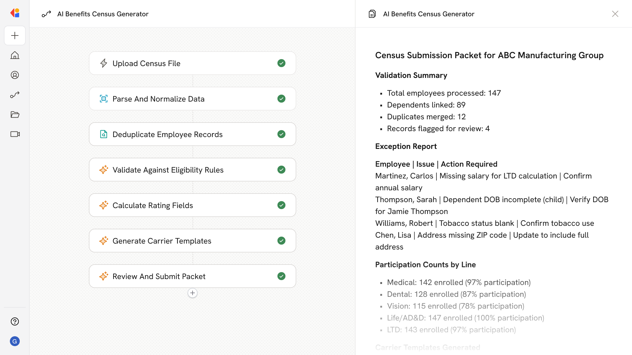Click the plus button in sidebar

pyautogui.click(x=15, y=35)
